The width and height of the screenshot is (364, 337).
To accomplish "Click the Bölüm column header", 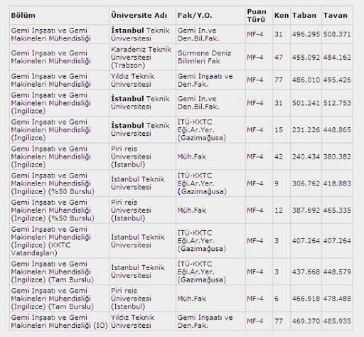I will (23, 16).
